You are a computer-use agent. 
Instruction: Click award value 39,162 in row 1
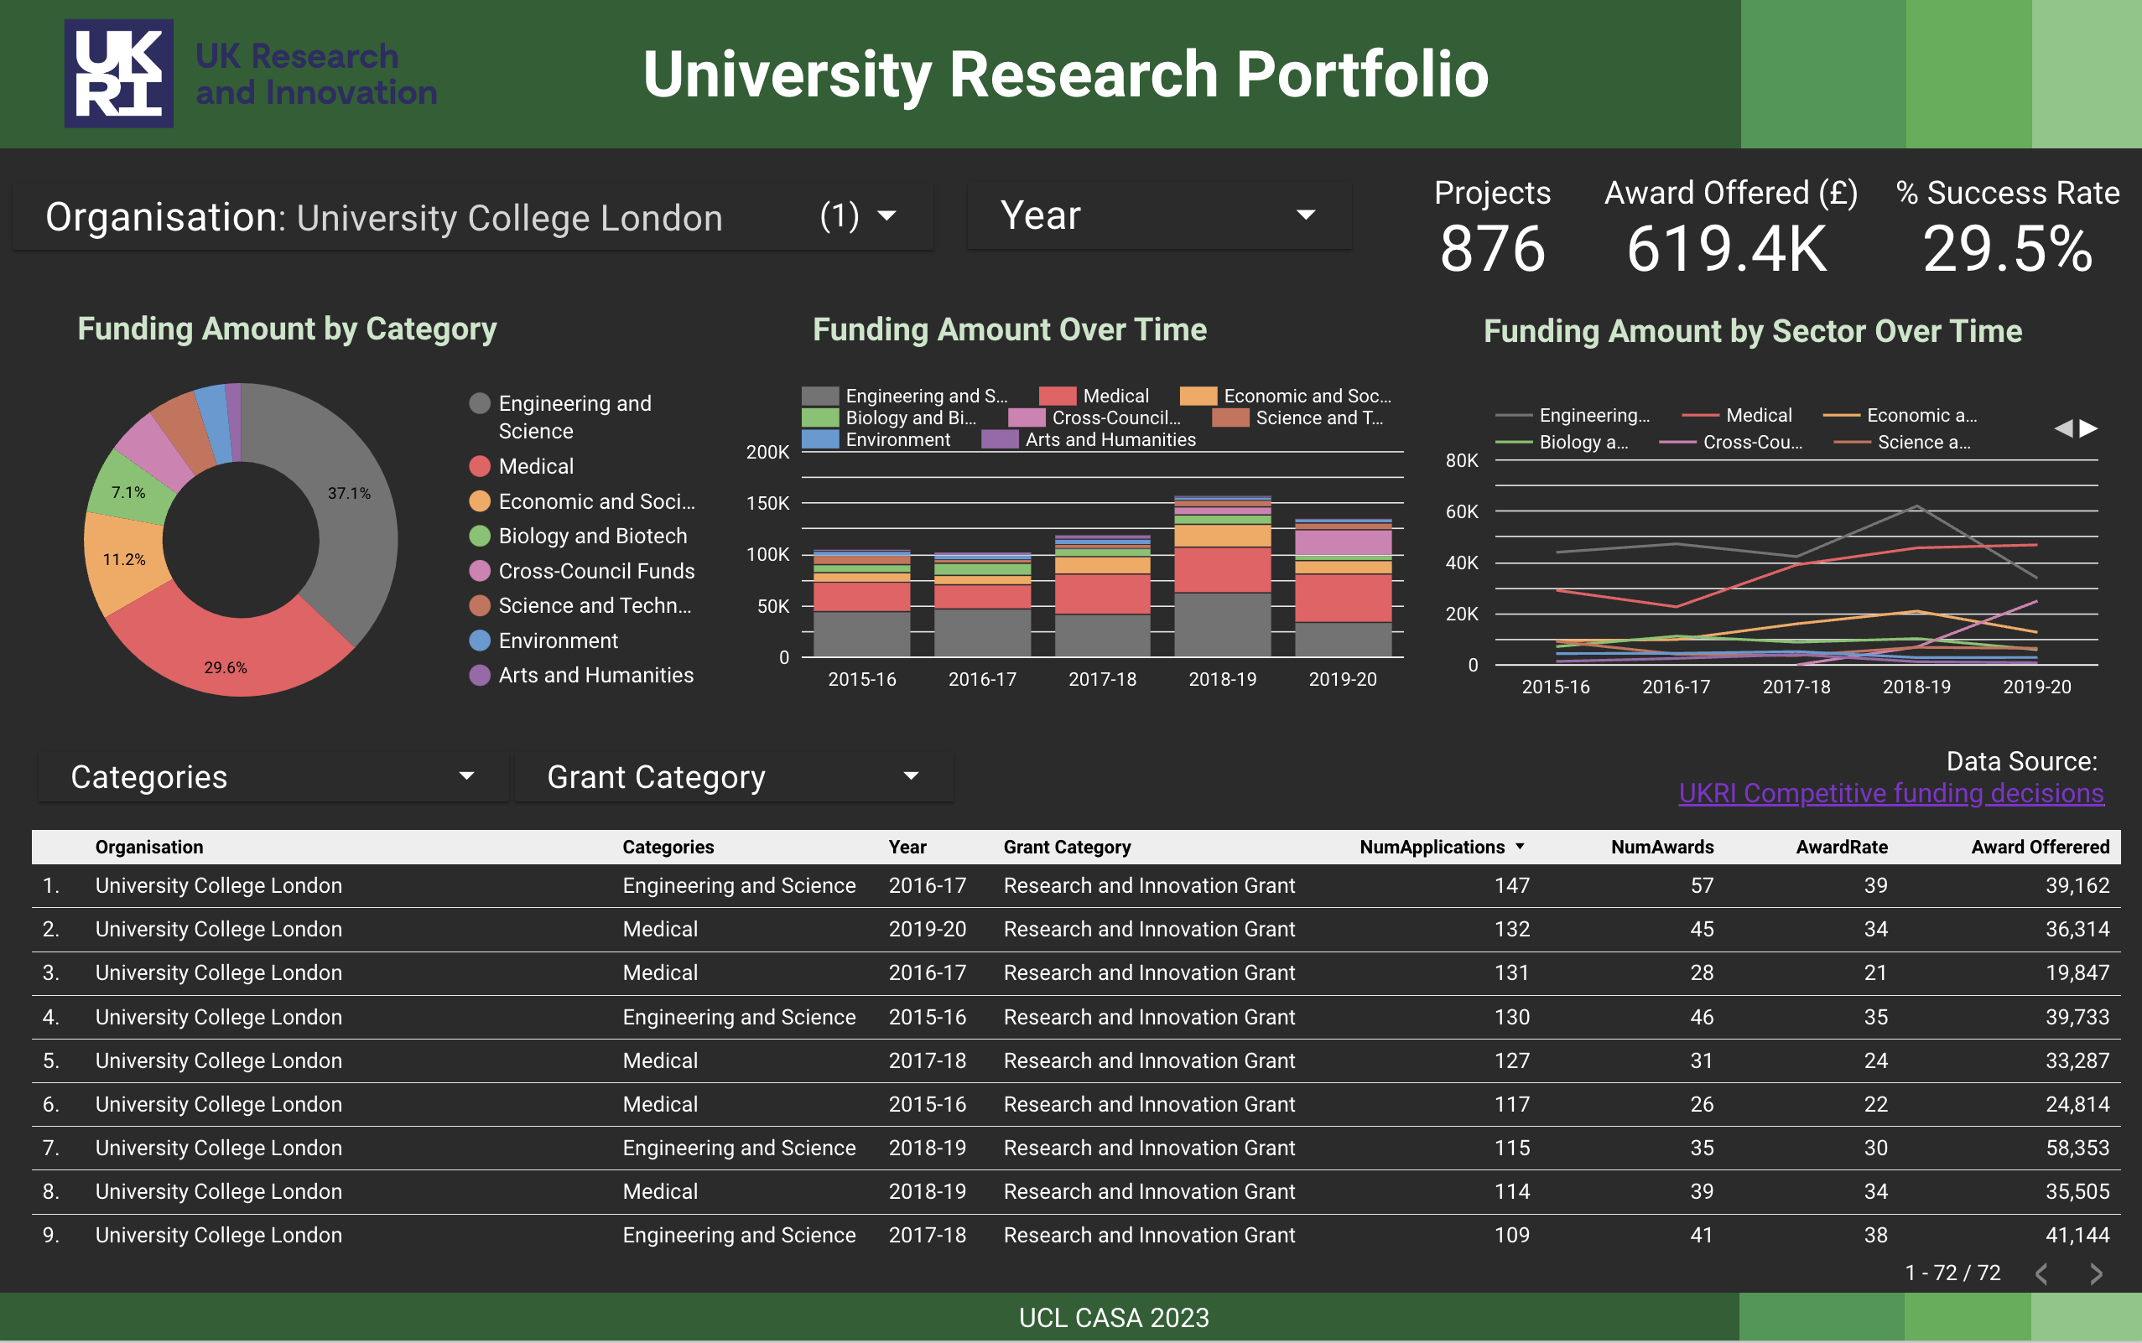[2077, 885]
